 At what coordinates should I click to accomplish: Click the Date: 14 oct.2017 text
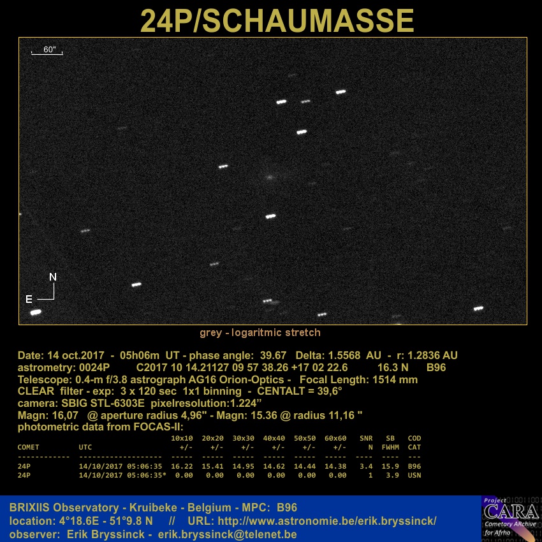coord(61,355)
